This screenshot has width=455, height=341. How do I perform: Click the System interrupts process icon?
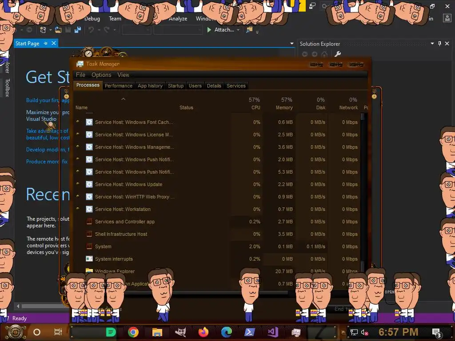[x=89, y=259]
